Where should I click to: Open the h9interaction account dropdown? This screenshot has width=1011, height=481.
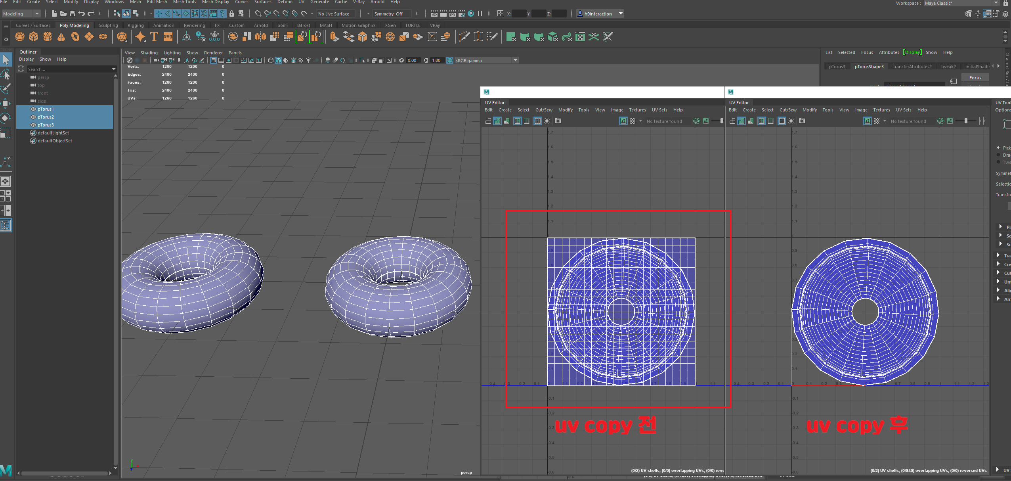(x=621, y=14)
